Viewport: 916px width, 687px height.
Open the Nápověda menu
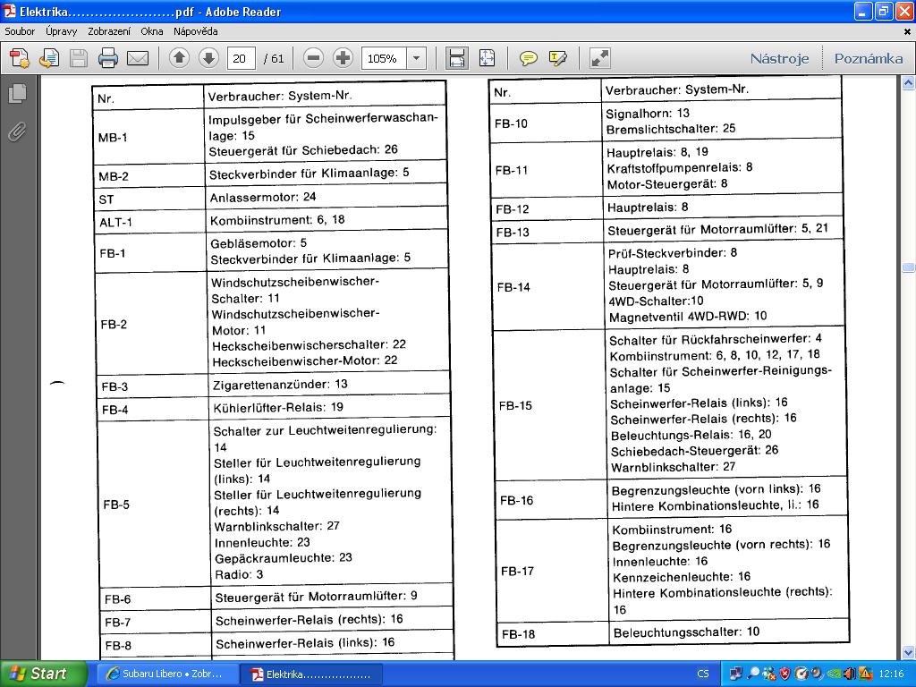click(196, 31)
